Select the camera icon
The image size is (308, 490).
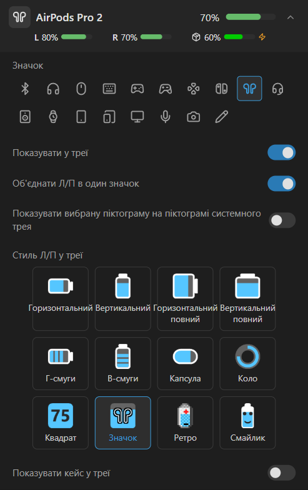pos(194,117)
